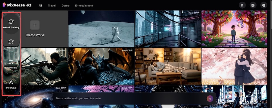Click the send arrow in the prompt bar
The image size is (272, 108).
coord(210,99)
